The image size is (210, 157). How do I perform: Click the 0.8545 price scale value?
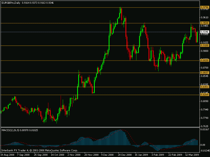(x=205, y=76)
